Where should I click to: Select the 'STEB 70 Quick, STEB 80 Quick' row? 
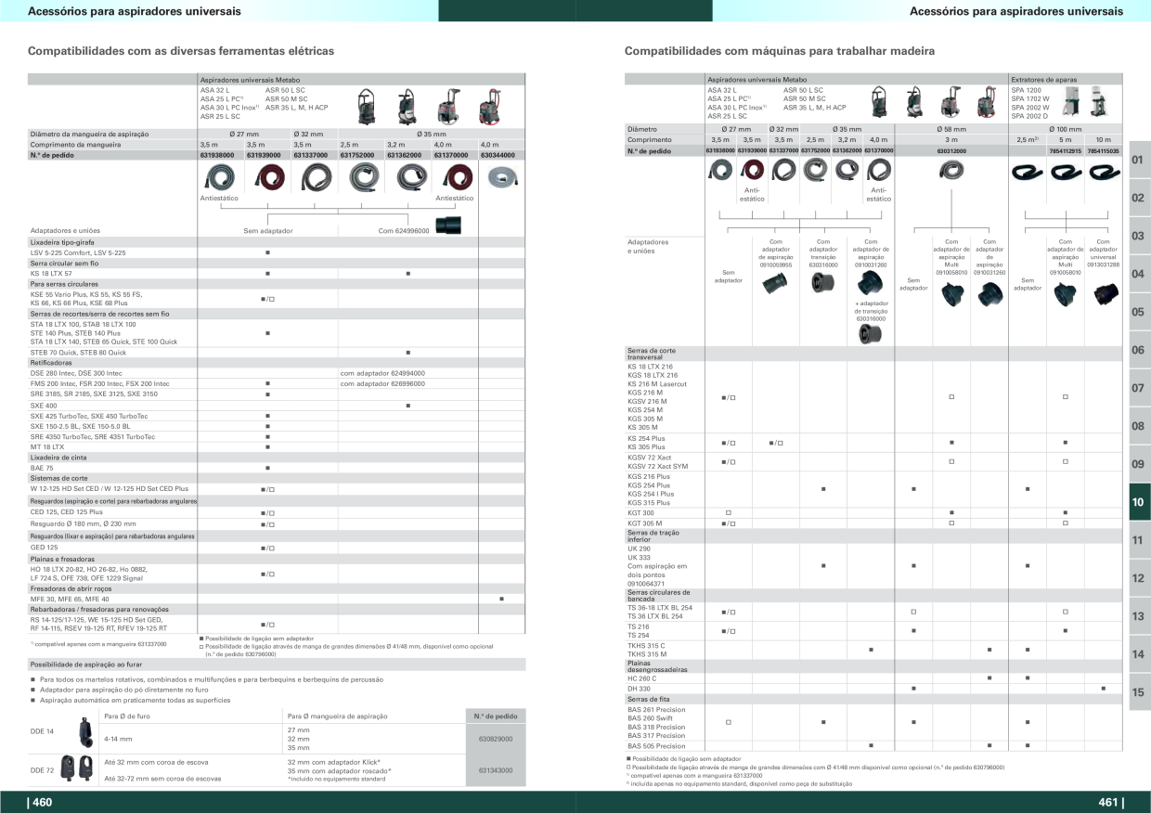tap(277, 353)
